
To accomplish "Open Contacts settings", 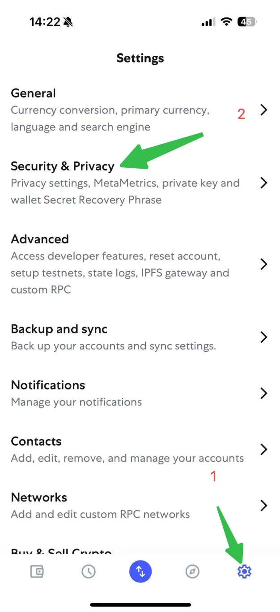I will 140,449.
